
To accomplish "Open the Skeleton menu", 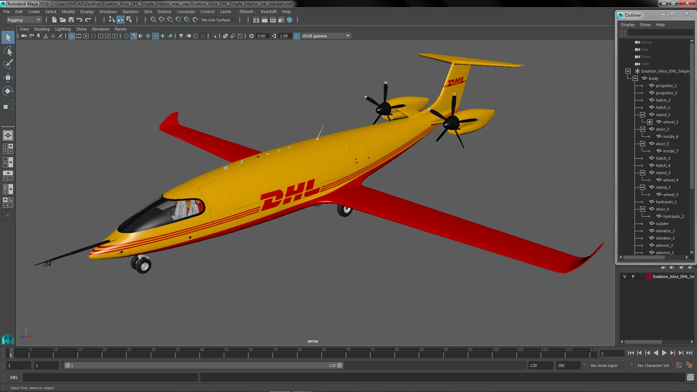I will coord(130,12).
